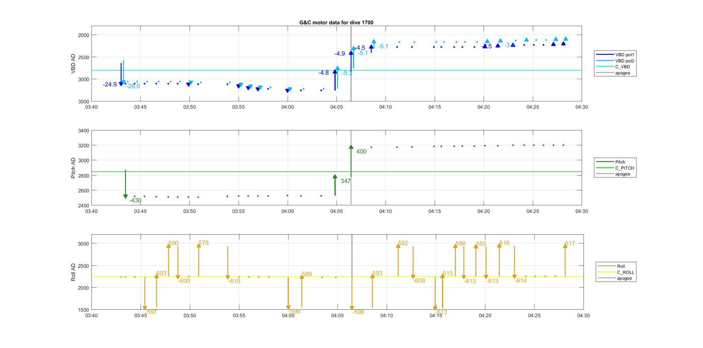Click the '616' roll label
The height and width of the screenshot is (348, 703).
tap(504, 243)
